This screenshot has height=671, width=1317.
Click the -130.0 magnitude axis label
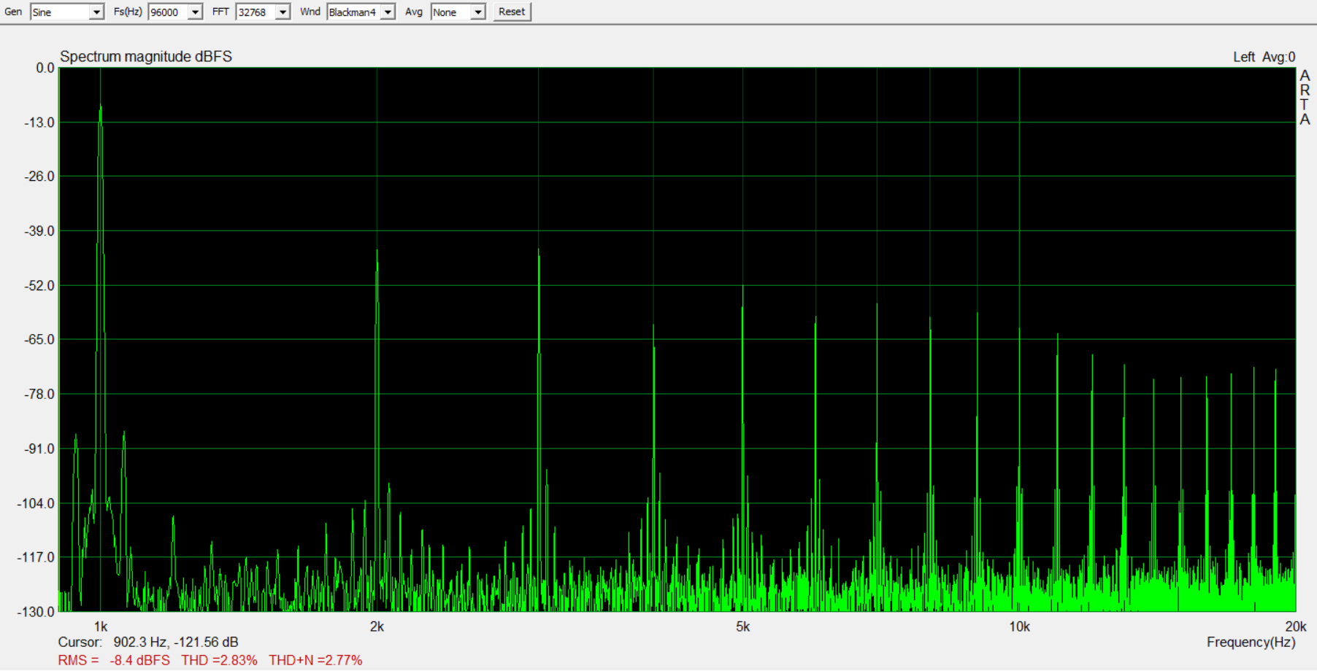(x=37, y=612)
